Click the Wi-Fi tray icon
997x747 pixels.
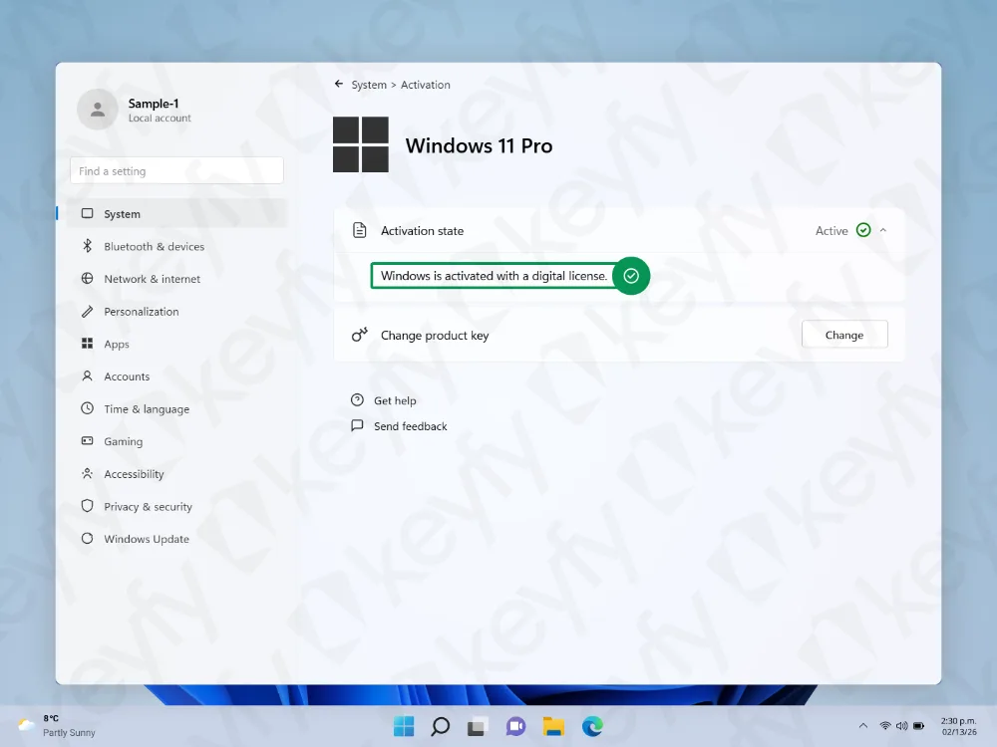pos(884,725)
